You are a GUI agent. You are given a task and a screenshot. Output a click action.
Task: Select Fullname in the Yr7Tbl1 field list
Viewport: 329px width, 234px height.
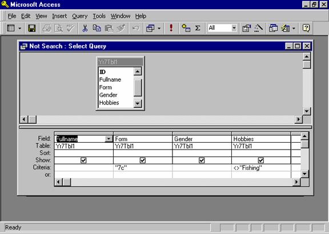point(116,79)
